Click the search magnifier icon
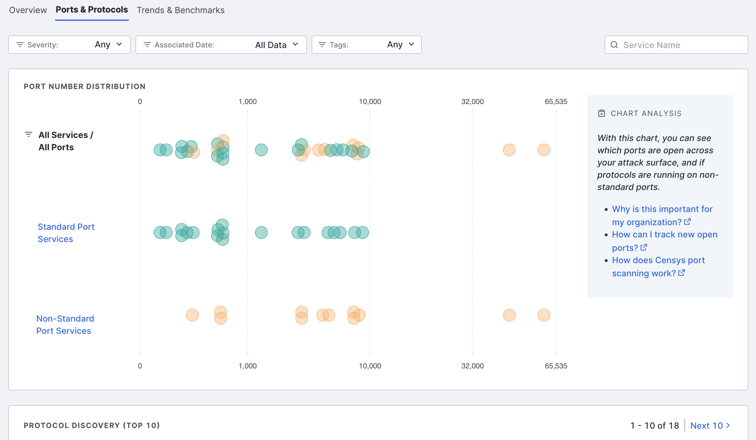Screen dimensions: 756x440 pyautogui.click(x=614, y=45)
